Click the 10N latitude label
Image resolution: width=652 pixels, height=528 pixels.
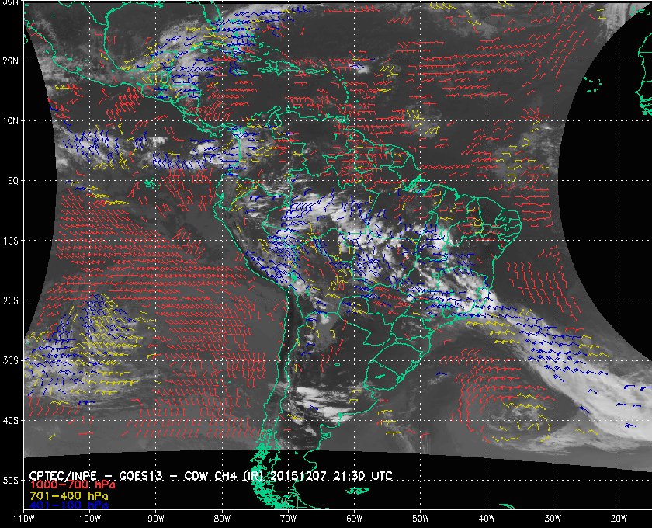point(10,121)
